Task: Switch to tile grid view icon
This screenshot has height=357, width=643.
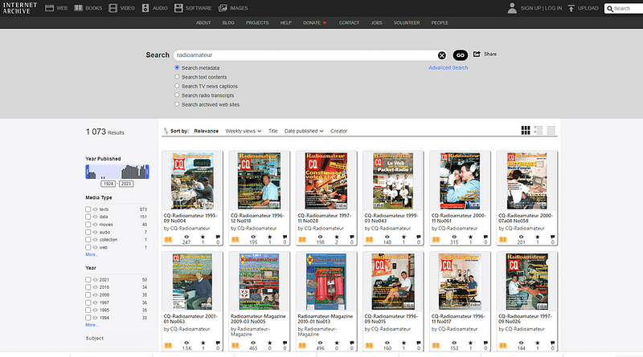Action: [x=526, y=130]
